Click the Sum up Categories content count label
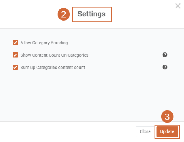Image resolution: width=184 pixels, height=142 pixels. (x=53, y=68)
